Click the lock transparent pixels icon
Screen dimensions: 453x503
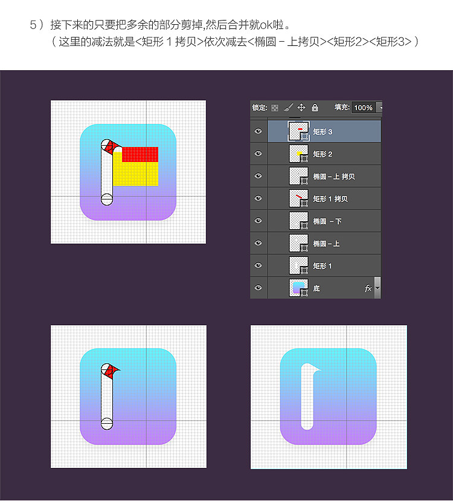275,108
